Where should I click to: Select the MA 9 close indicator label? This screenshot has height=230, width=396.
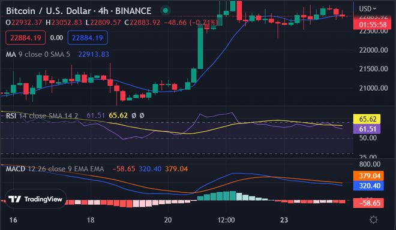tap(38, 55)
